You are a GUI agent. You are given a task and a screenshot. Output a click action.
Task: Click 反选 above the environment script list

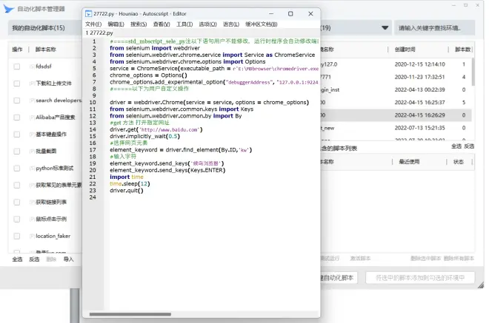(469, 146)
